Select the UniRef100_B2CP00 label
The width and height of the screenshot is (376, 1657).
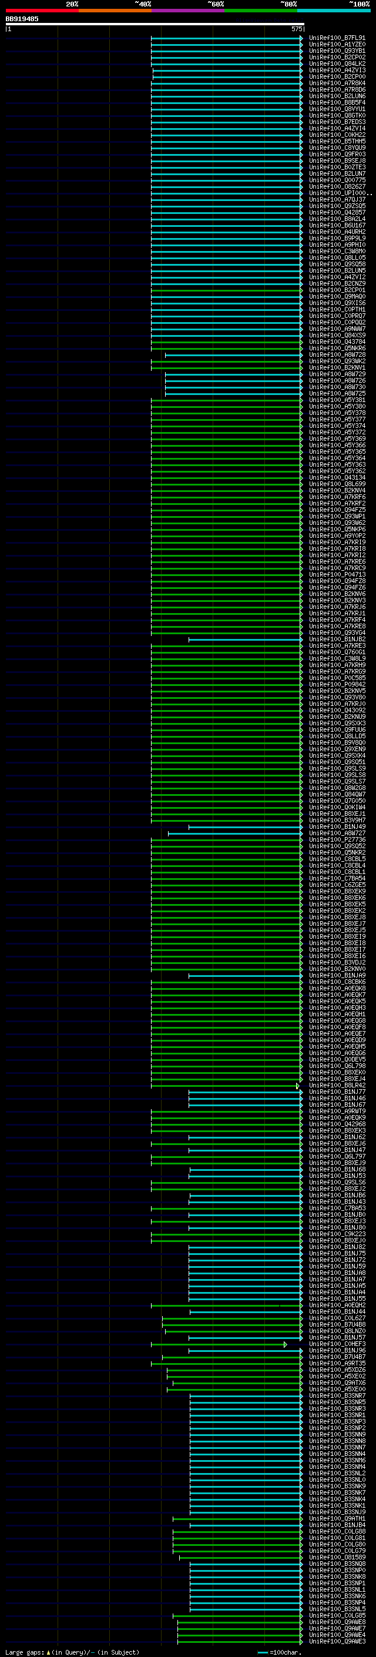coord(337,76)
